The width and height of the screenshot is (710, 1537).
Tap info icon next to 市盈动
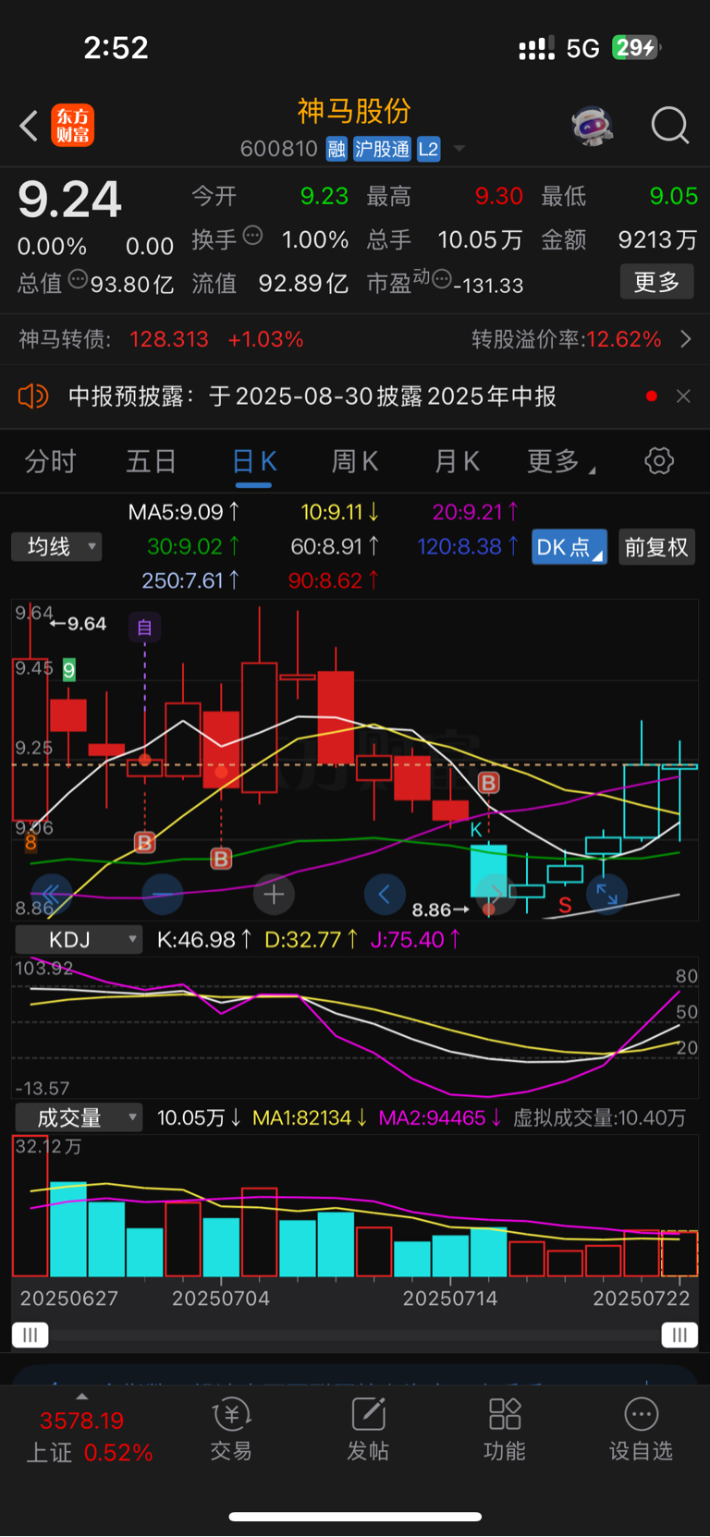[x=442, y=279]
